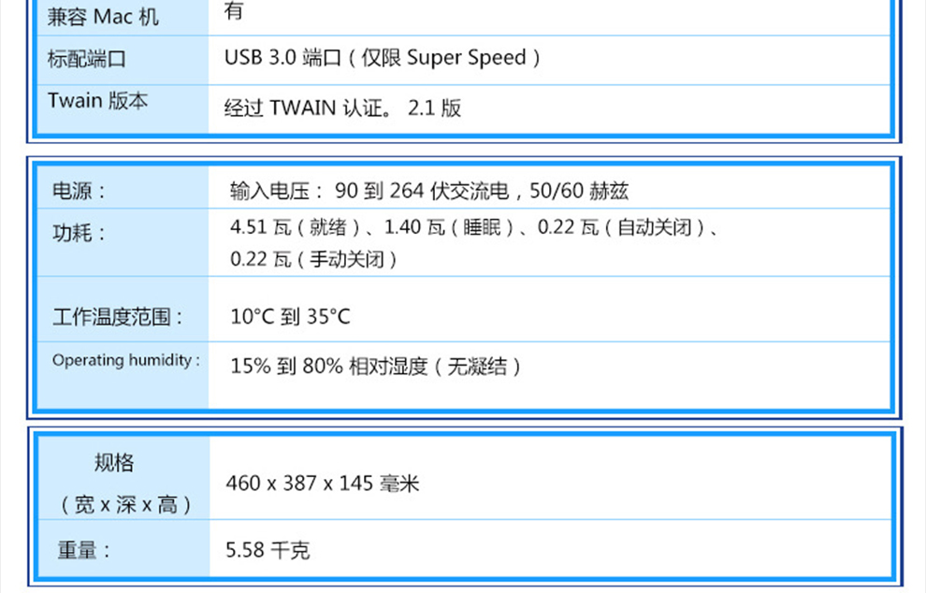Select the 规格 heading label
The image size is (926, 593).
[114, 462]
